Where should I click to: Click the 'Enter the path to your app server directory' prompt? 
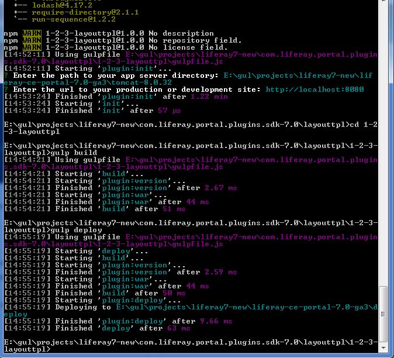[x=188, y=79]
